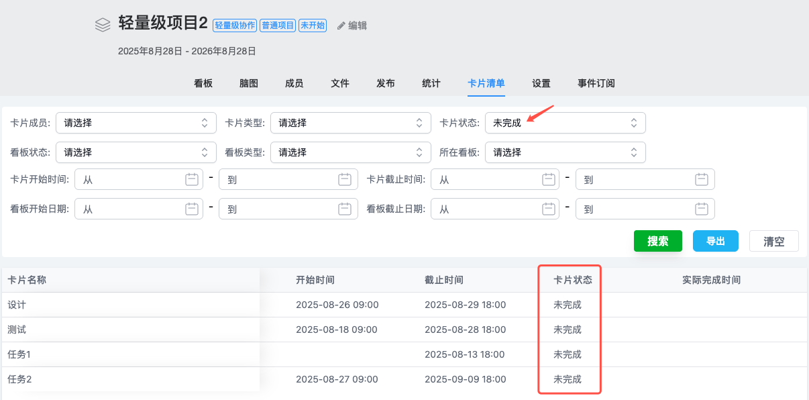Image resolution: width=809 pixels, height=400 pixels.
Task: Click the green 搜索 button
Action: pos(657,241)
